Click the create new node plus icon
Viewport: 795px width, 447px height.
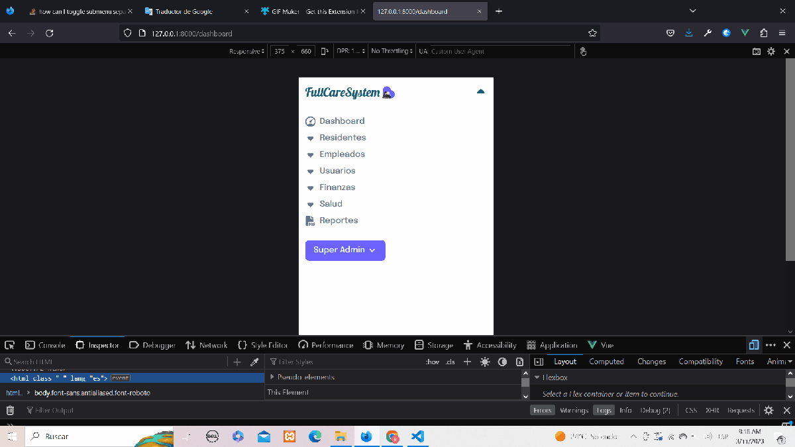coord(237,362)
